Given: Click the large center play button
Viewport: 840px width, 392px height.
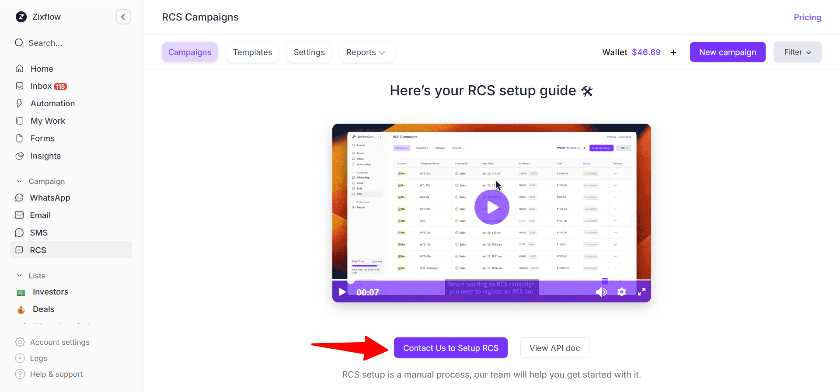Looking at the screenshot, I should (492, 207).
